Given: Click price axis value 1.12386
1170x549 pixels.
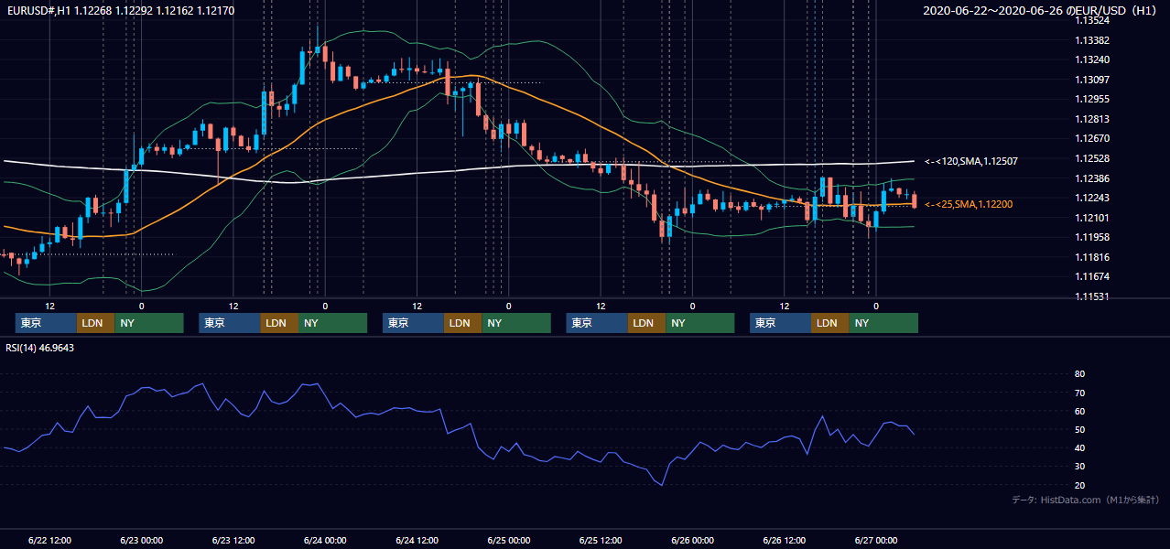Looking at the screenshot, I should point(1091,178).
